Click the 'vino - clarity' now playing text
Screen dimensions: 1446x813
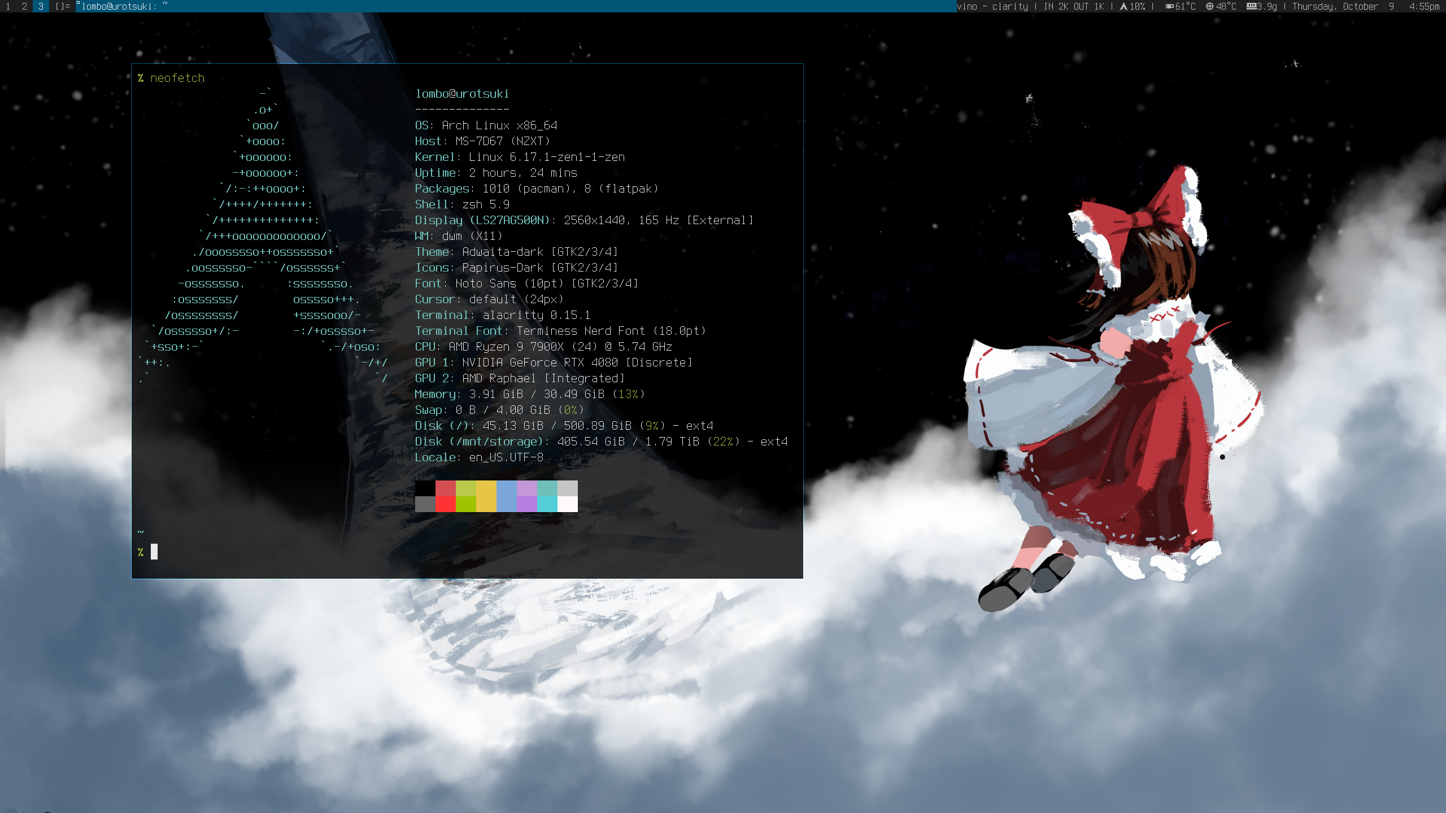click(992, 6)
